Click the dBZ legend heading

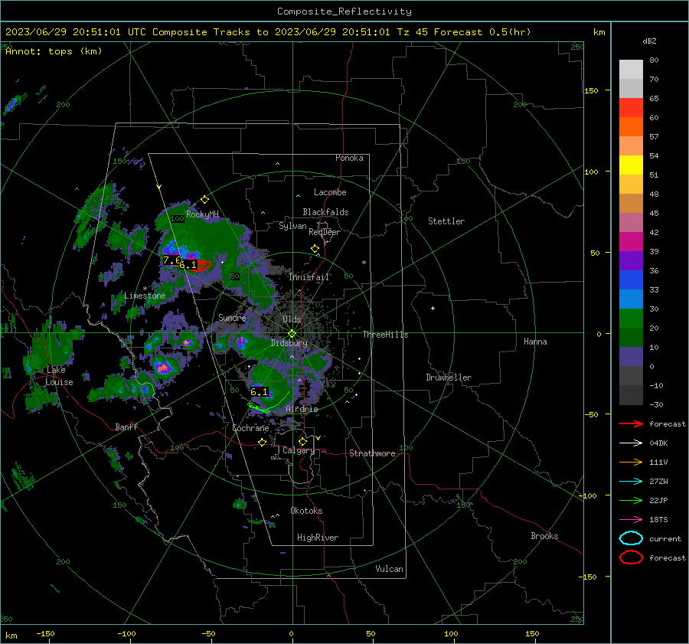649,41
